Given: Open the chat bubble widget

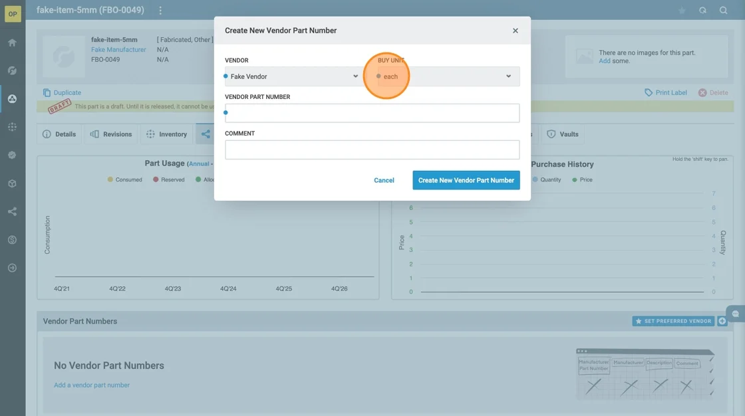Looking at the screenshot, I should coord(735,314).
